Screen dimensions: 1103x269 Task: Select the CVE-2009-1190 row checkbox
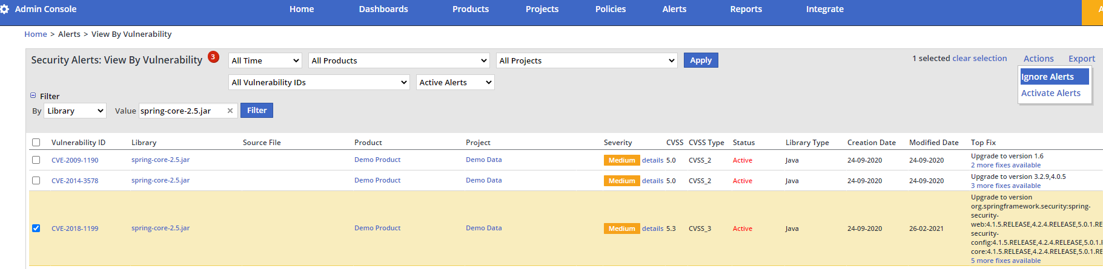tap(36, 160)
